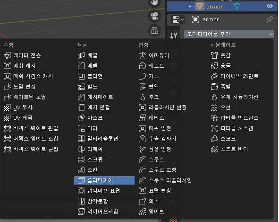279x222 pixels.
Task: Click the 변위 displace icon
Action: point(143,87)
